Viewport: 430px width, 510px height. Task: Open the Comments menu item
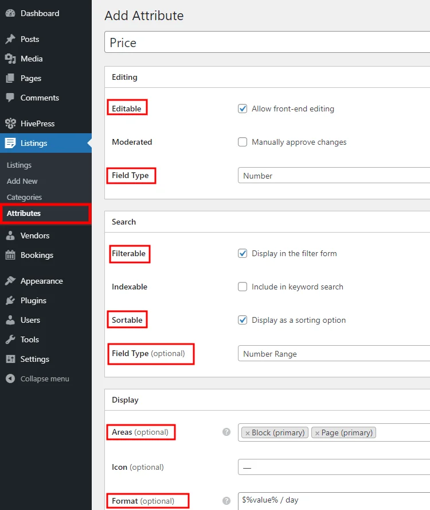coord(40,98)
